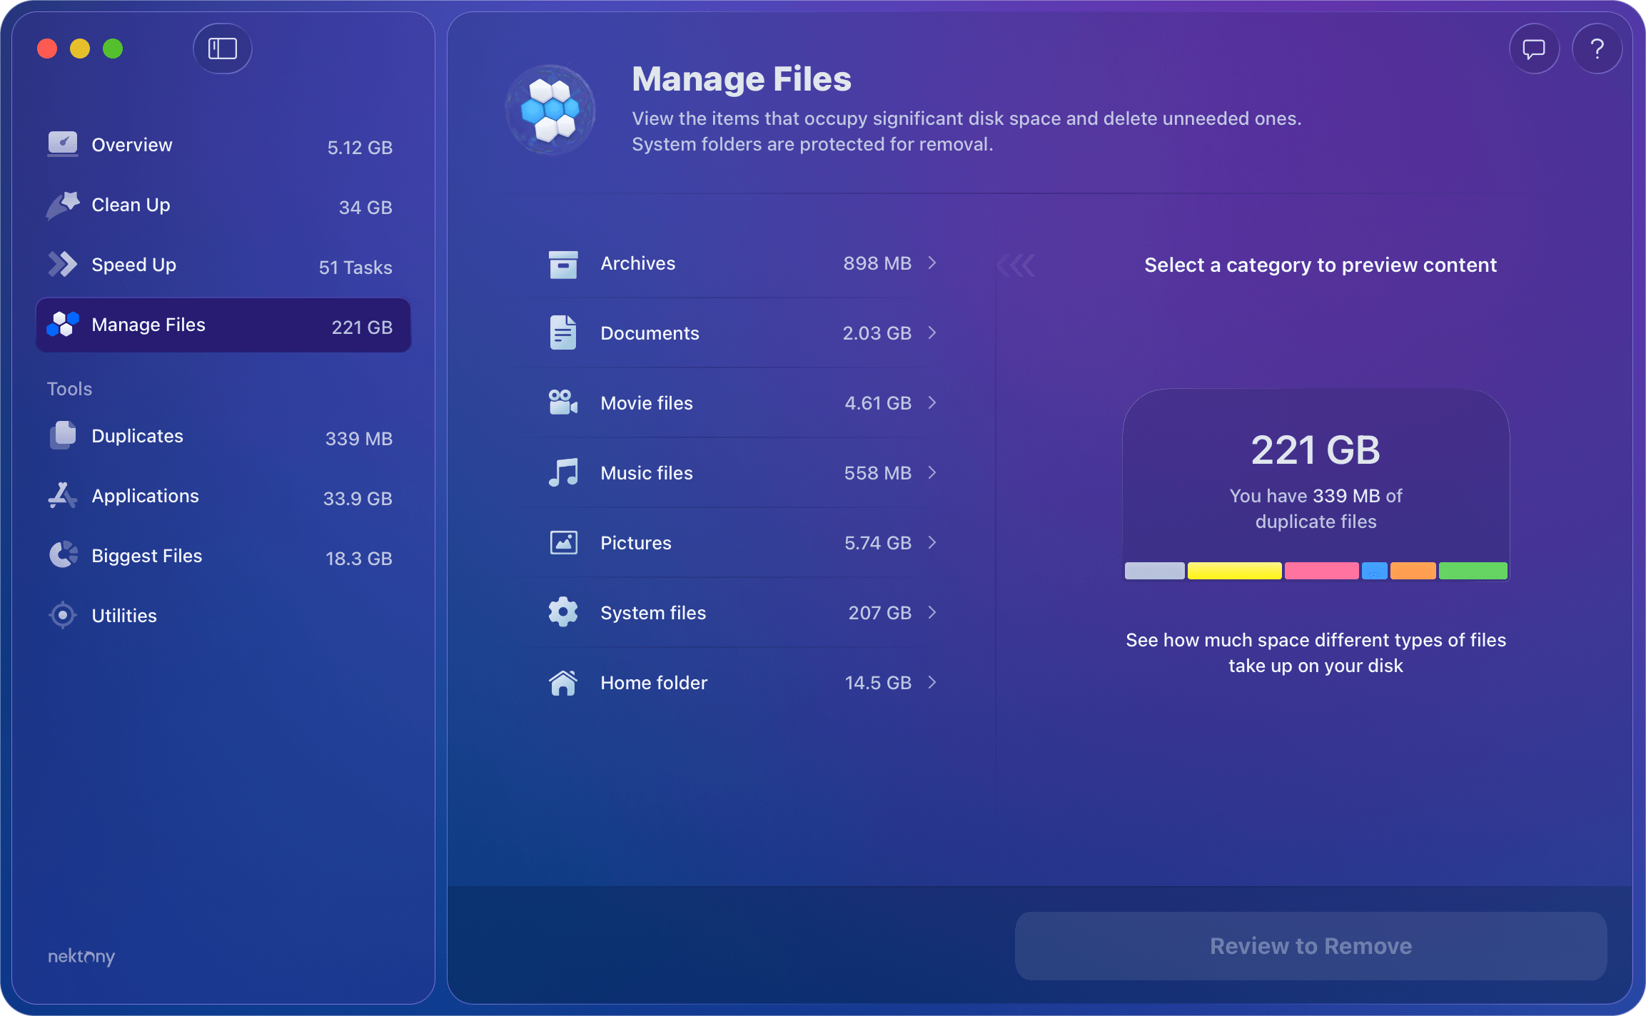
Task: Open the feedback chat bubble
Action: point(1534,49)
